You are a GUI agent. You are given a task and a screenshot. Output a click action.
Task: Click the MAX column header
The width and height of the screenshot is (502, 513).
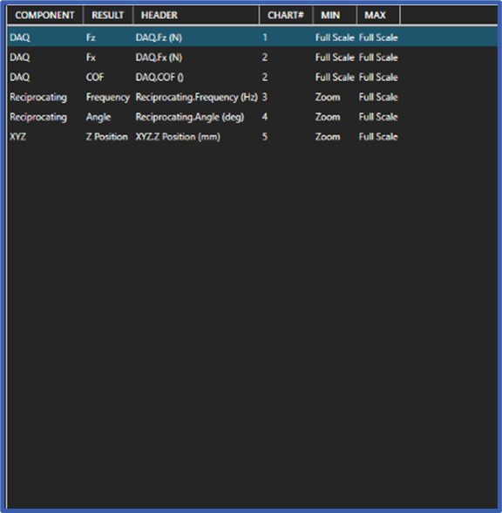(x=378, y=15)
